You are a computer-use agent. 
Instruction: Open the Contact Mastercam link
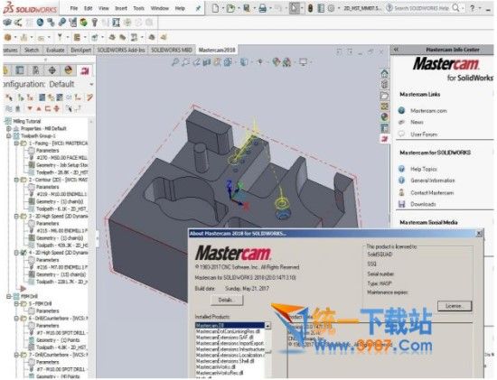click(x=432, y=192)
